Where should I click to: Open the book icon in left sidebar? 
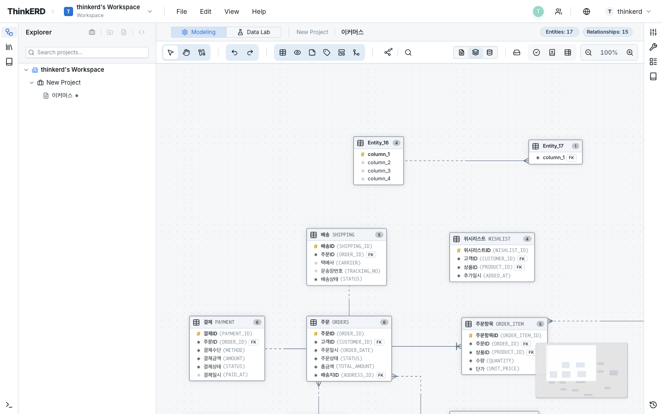pyautogui.click(x=9, y=62)
